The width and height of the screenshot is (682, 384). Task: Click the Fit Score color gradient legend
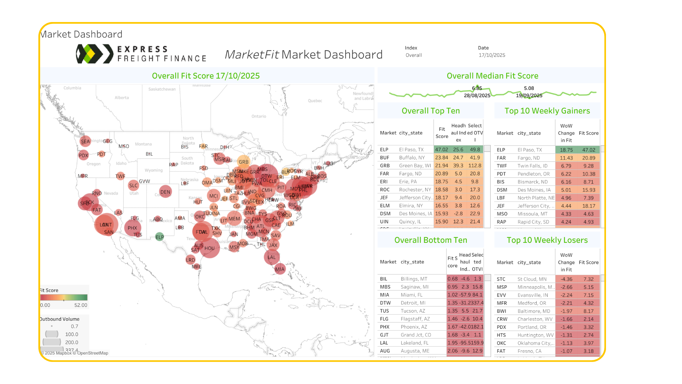(x=64, y=298)
